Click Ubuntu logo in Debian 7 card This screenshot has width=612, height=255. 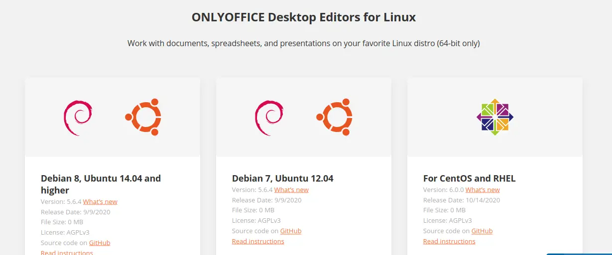click(334, 117)
